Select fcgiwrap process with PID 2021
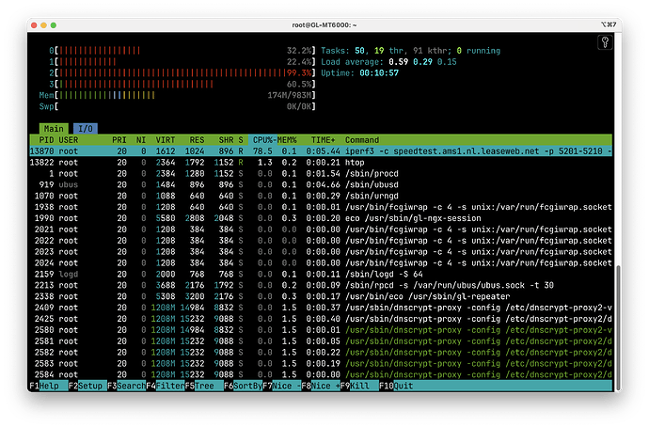The image size is (649, 427). point(321,229)
